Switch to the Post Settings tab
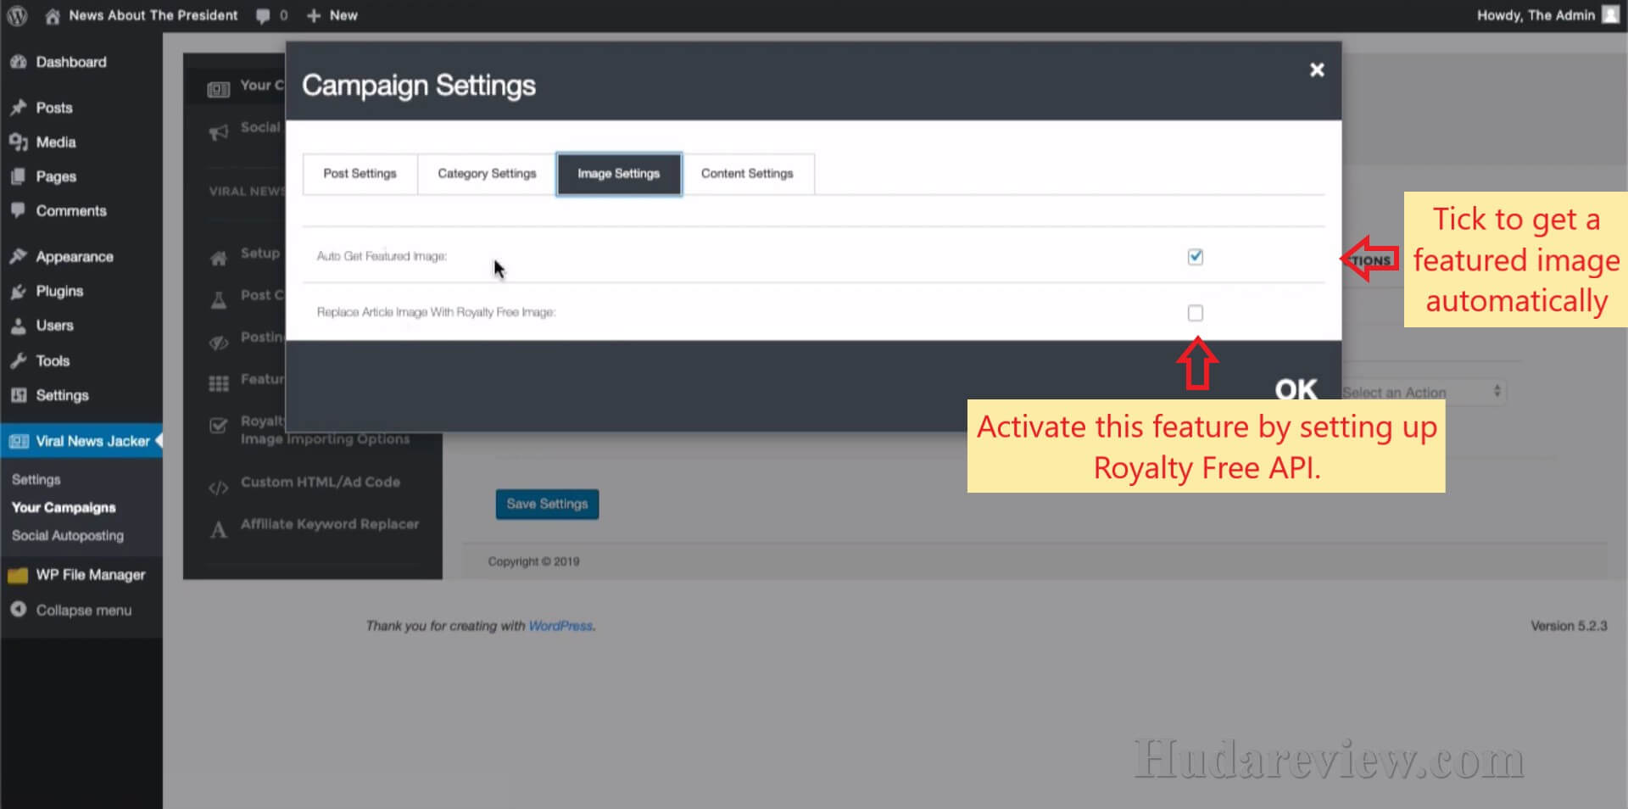This screenshot has width=1628, height=809. point(360,173)
